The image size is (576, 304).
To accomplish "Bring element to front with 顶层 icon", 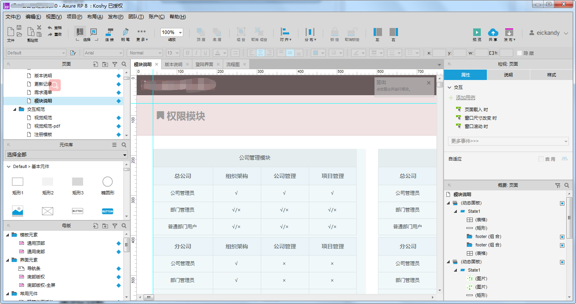I will tap(200, 33).
